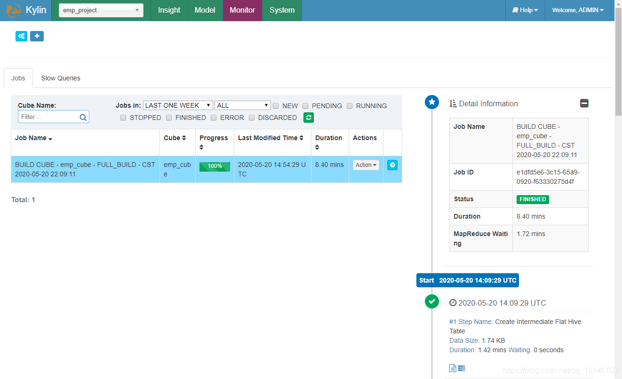Click the 2020-05-20 14:54:29 UTC modified time
This screenshot has height=379, width=622.
pos(272,169)
